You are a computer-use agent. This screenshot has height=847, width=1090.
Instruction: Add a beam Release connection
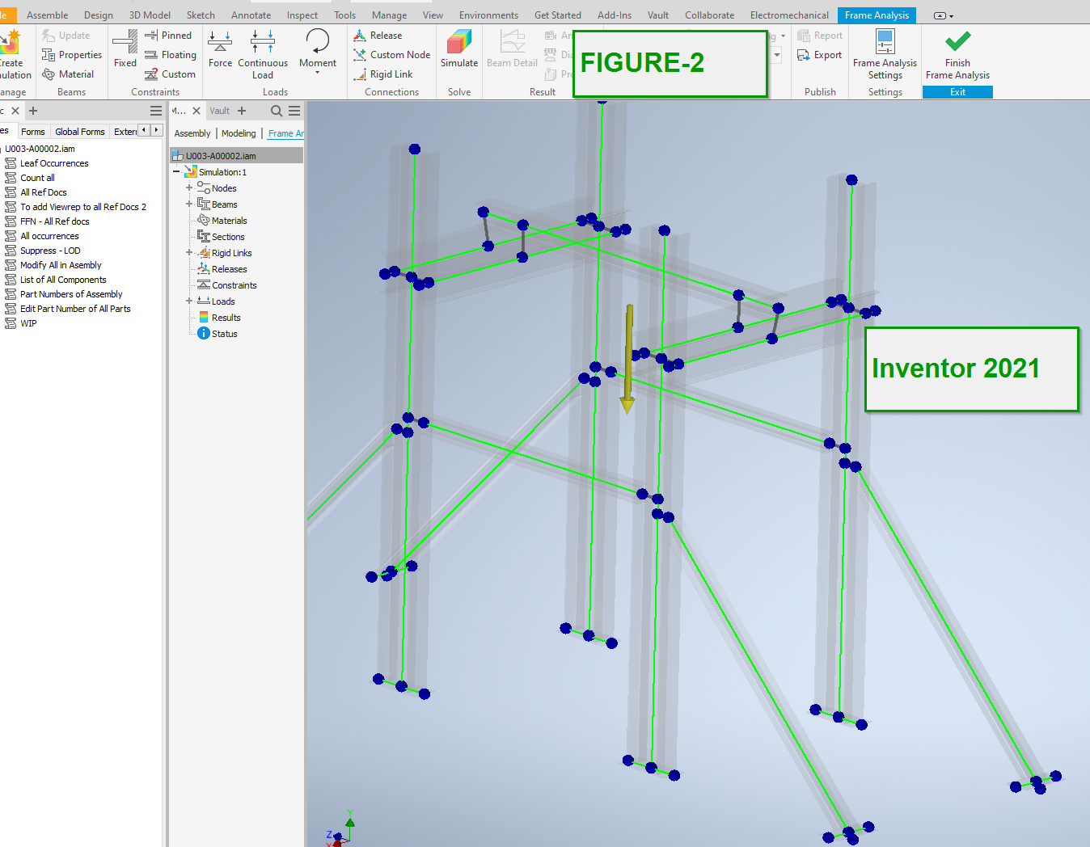pyautogui.click(x=378, y=36)
